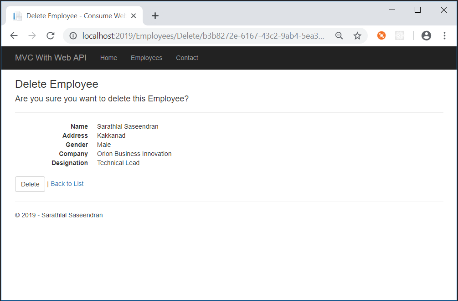
Task: Open the Contact page link
Action: point(187,58)
